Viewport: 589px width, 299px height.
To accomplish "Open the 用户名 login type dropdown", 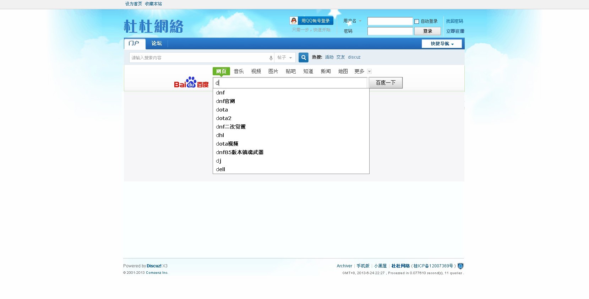I will coord(352,21).
